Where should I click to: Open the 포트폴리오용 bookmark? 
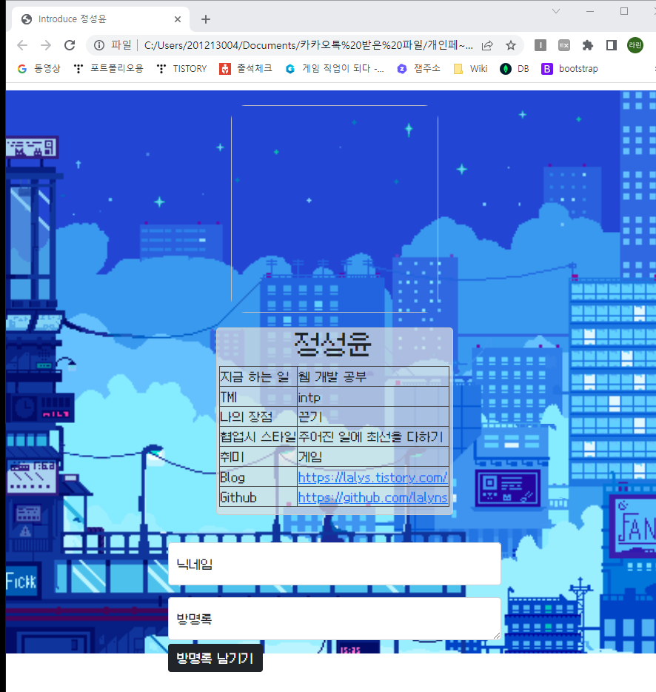click(x=109, y=69)
